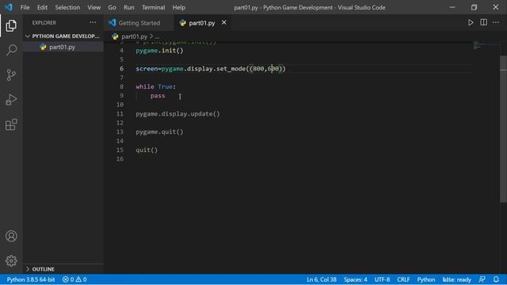
Task: Open the Run and Debug view icon
Action: click(11, 100)
